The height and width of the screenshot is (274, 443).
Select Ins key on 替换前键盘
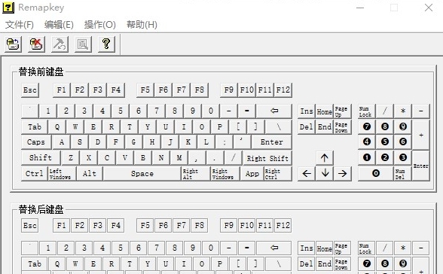click(x=307, y=111)
